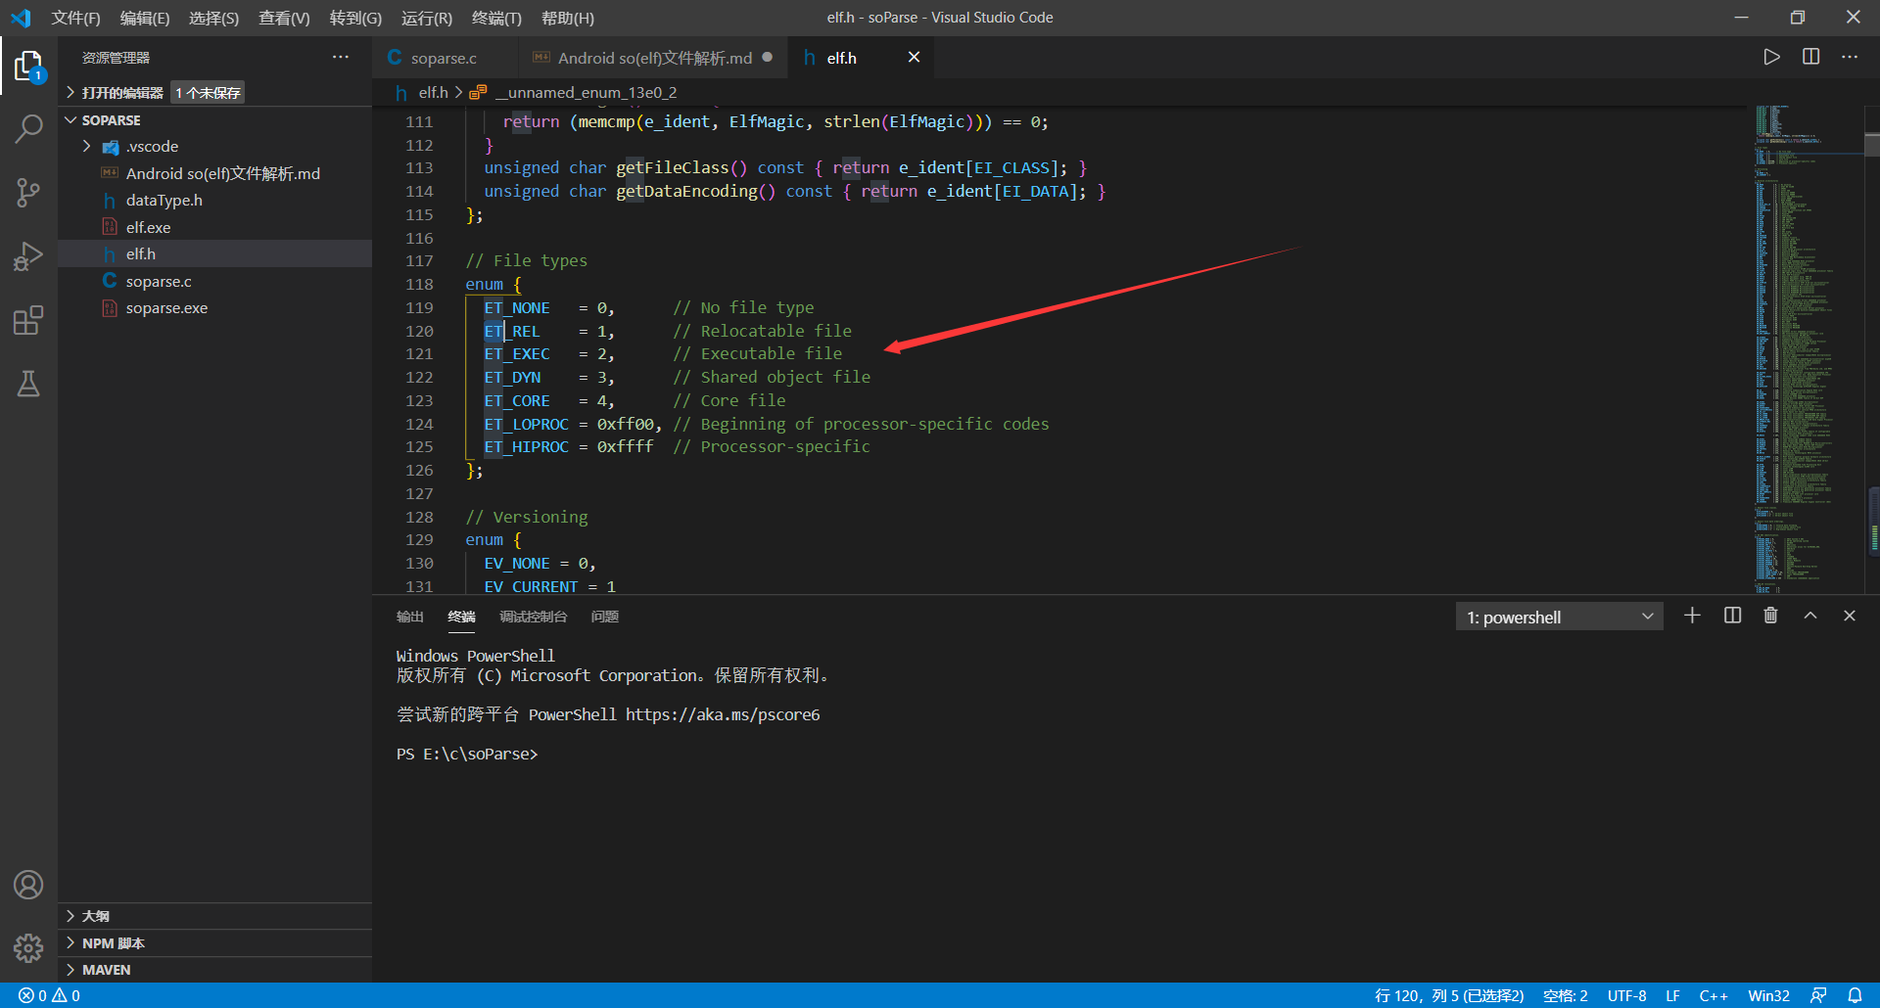Open soparse.c in the explorer
Screen dimensions: 1880x1008
(215, 281)
